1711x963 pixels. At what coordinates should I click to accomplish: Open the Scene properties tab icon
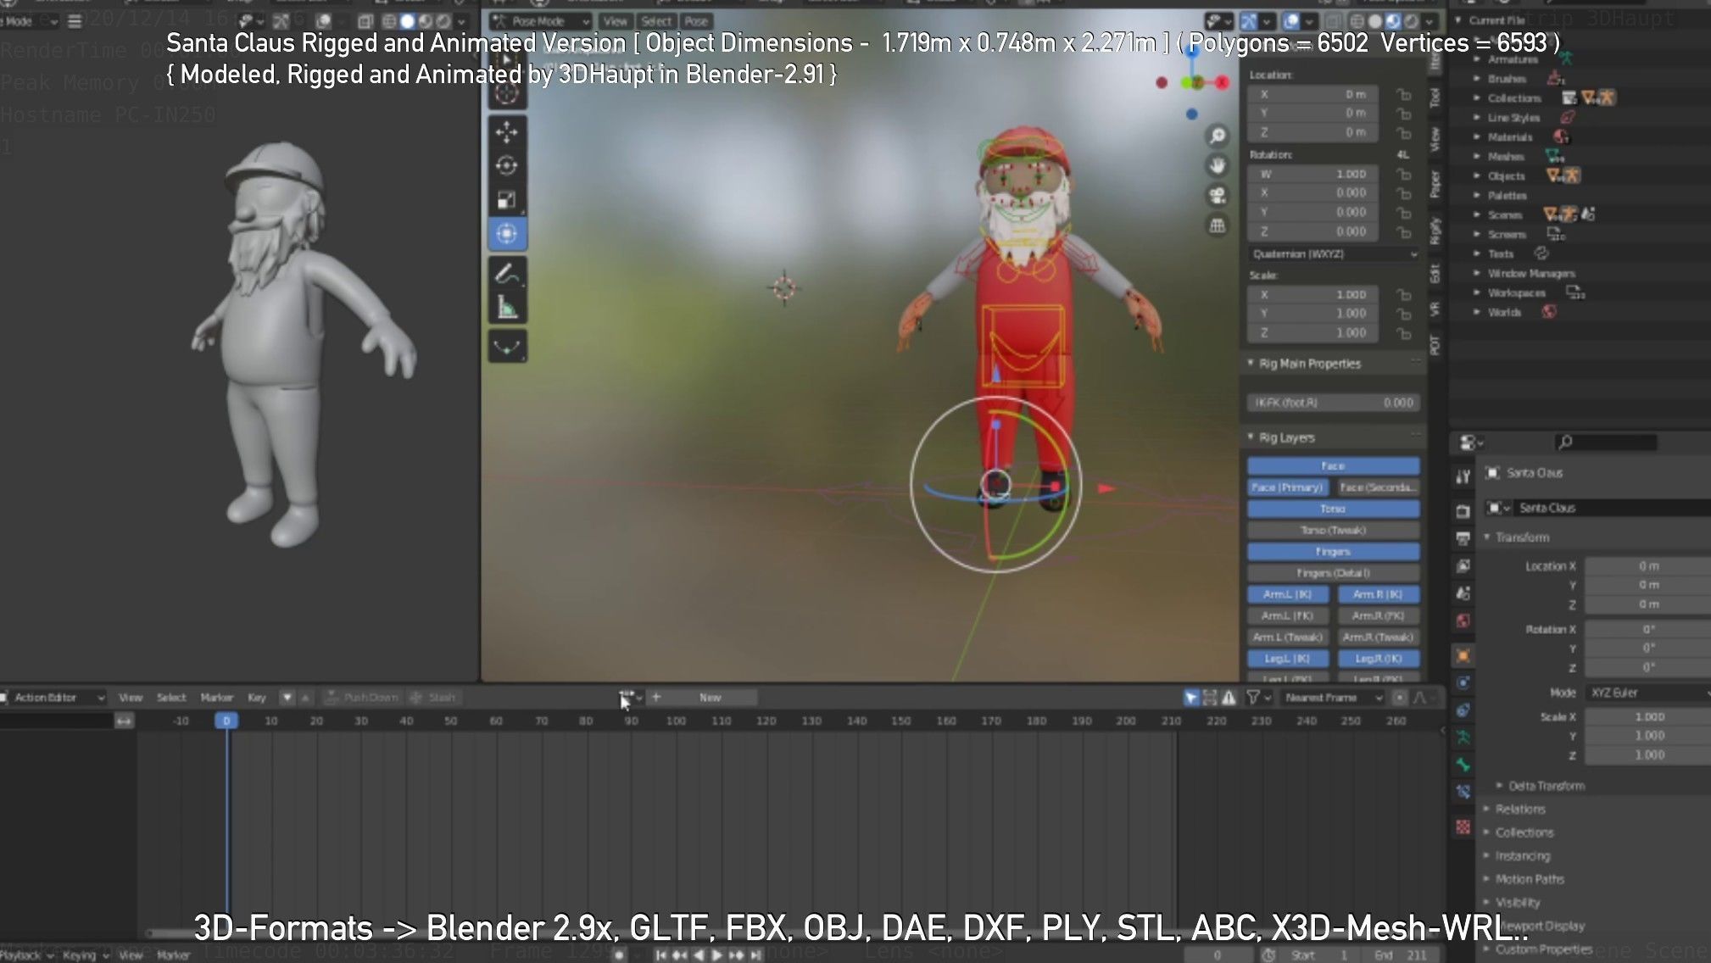pos(1463,593)
